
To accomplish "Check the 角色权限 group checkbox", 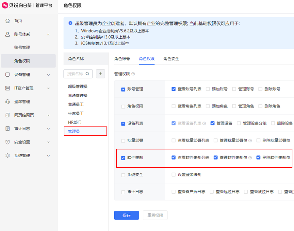I will 123,106.
